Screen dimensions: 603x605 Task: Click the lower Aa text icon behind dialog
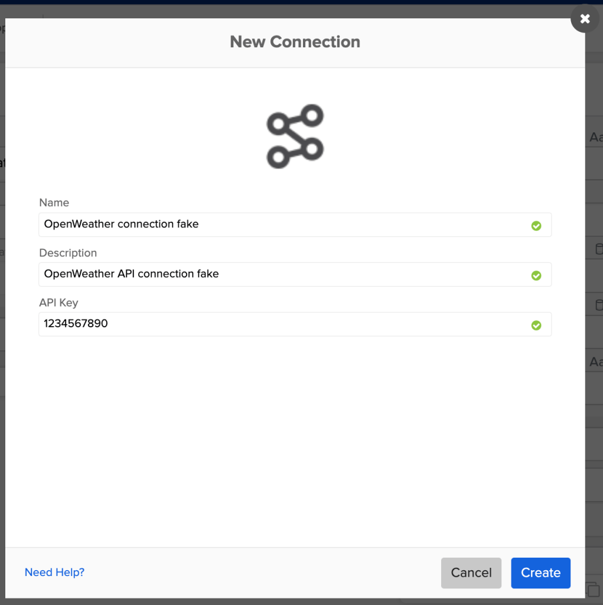pyautogui.click(x=595, y=361)
